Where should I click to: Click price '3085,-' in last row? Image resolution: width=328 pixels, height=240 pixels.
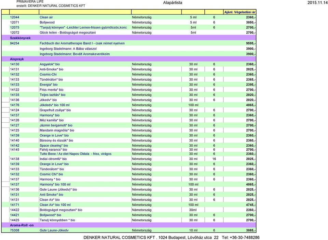click(251, 230)
